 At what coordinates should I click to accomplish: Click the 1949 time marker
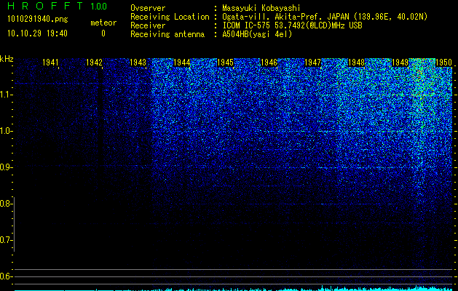tap(400, 62)
